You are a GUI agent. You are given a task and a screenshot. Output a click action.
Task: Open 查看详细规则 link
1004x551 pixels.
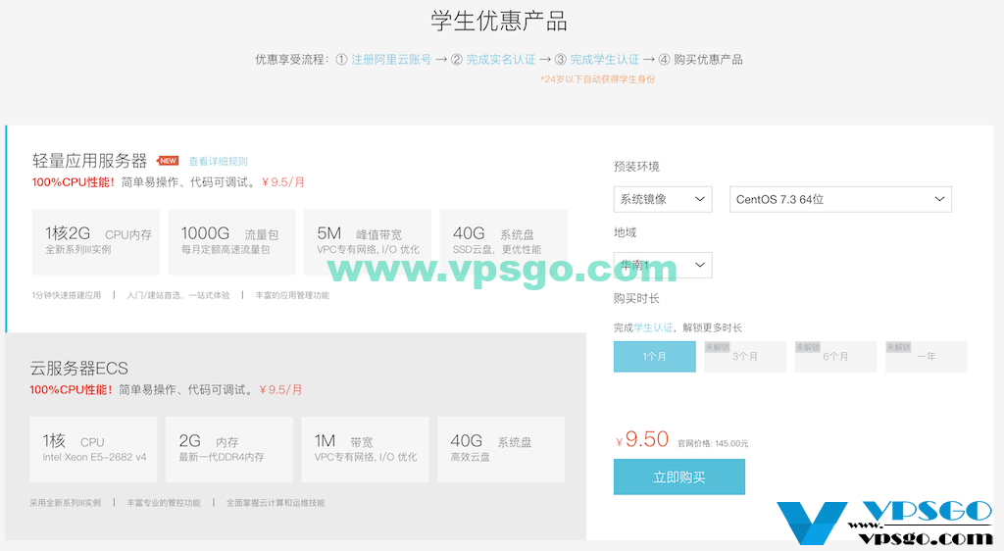pos(218,161)
